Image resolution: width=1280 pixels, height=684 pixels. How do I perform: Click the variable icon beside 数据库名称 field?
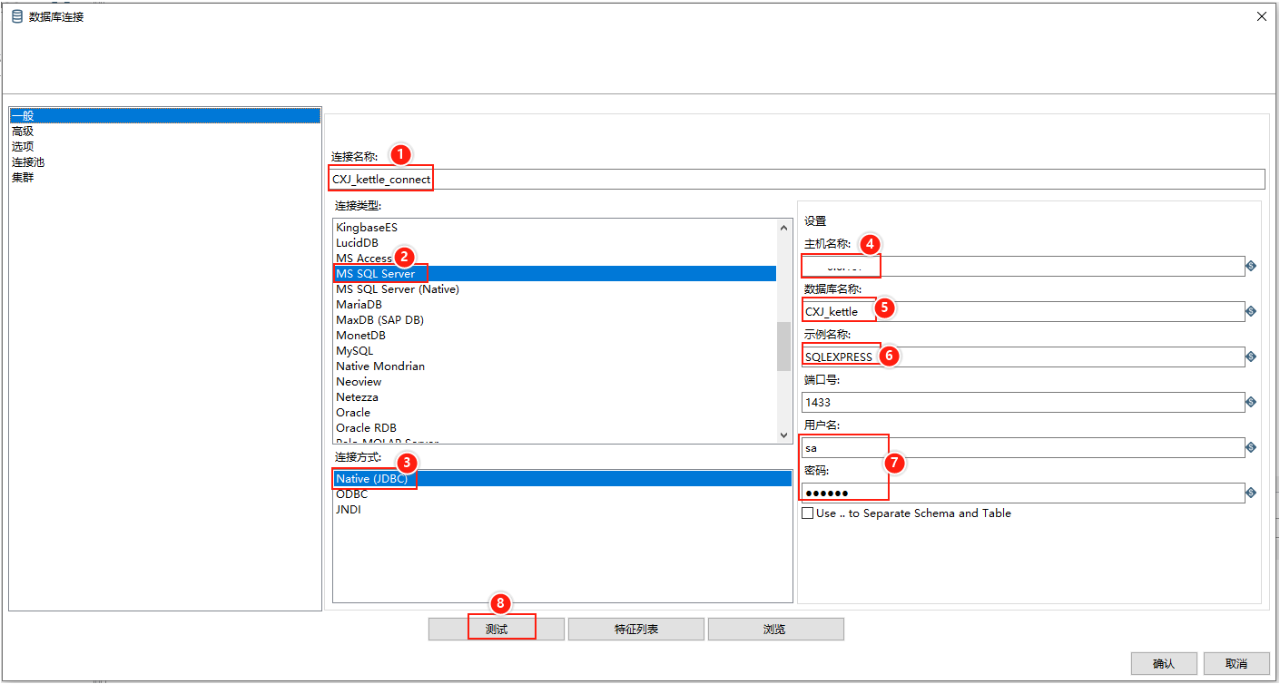click(1252, 311)
